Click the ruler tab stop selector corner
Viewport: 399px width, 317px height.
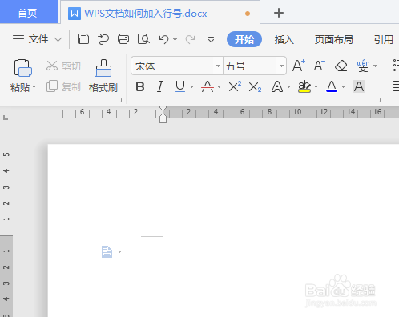click(x=6, y=117)
